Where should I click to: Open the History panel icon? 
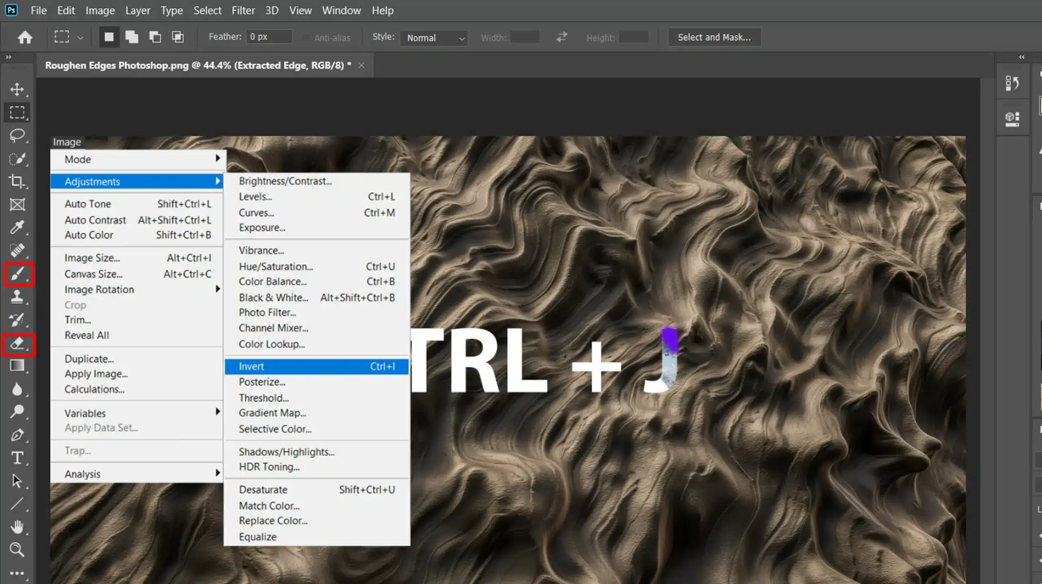coord(1012,83)
